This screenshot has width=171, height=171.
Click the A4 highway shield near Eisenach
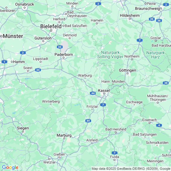(159, 125)
